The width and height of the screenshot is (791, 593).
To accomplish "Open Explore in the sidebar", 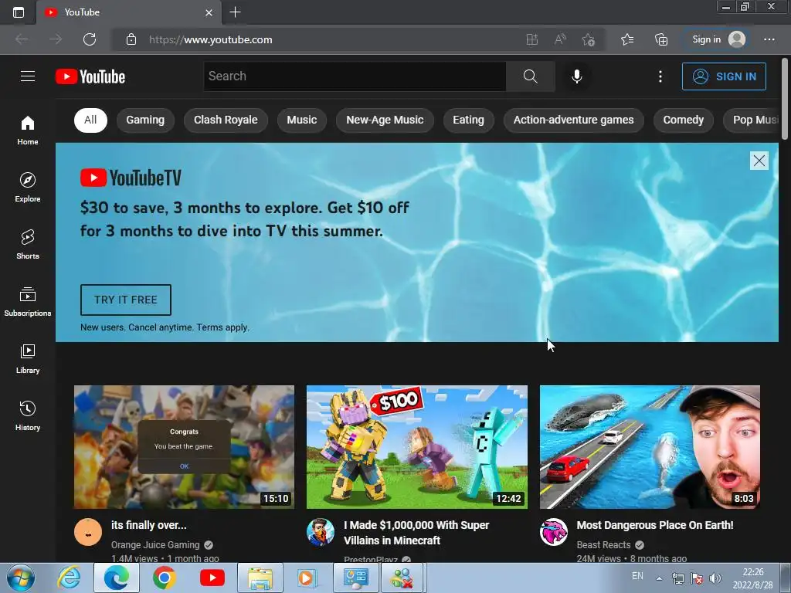I will pos(28,188).
